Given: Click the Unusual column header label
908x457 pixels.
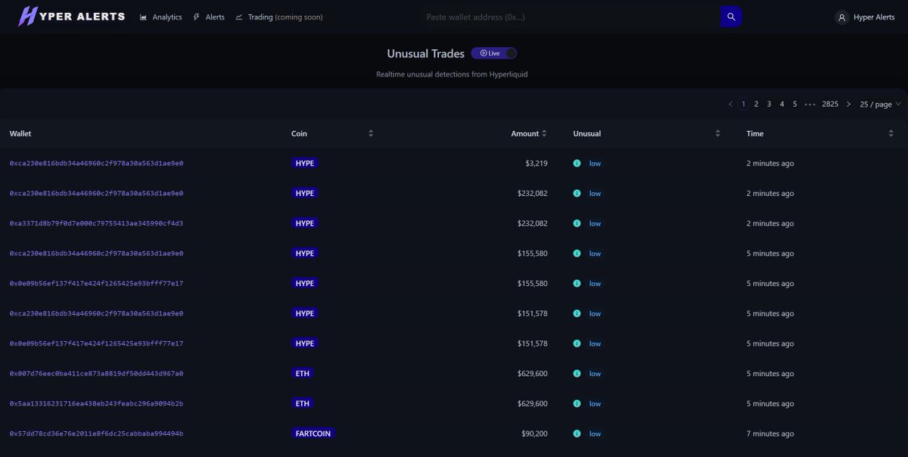Looking at the screenshot, I should pyautogui.click(x=587, y=133).
